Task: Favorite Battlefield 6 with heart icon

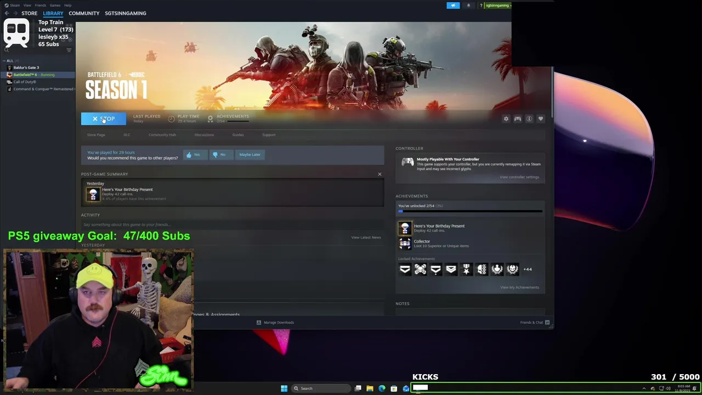Action: [540, 119]
